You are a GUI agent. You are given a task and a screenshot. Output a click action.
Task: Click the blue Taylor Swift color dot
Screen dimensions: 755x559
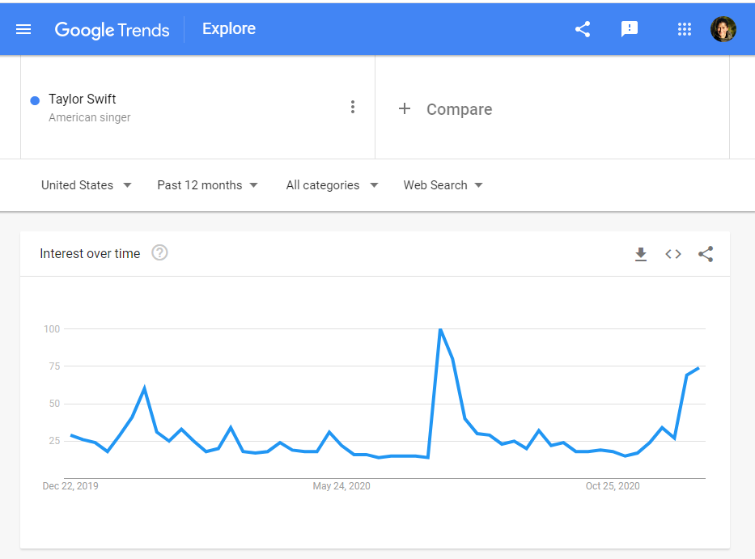tap(35, 100)
